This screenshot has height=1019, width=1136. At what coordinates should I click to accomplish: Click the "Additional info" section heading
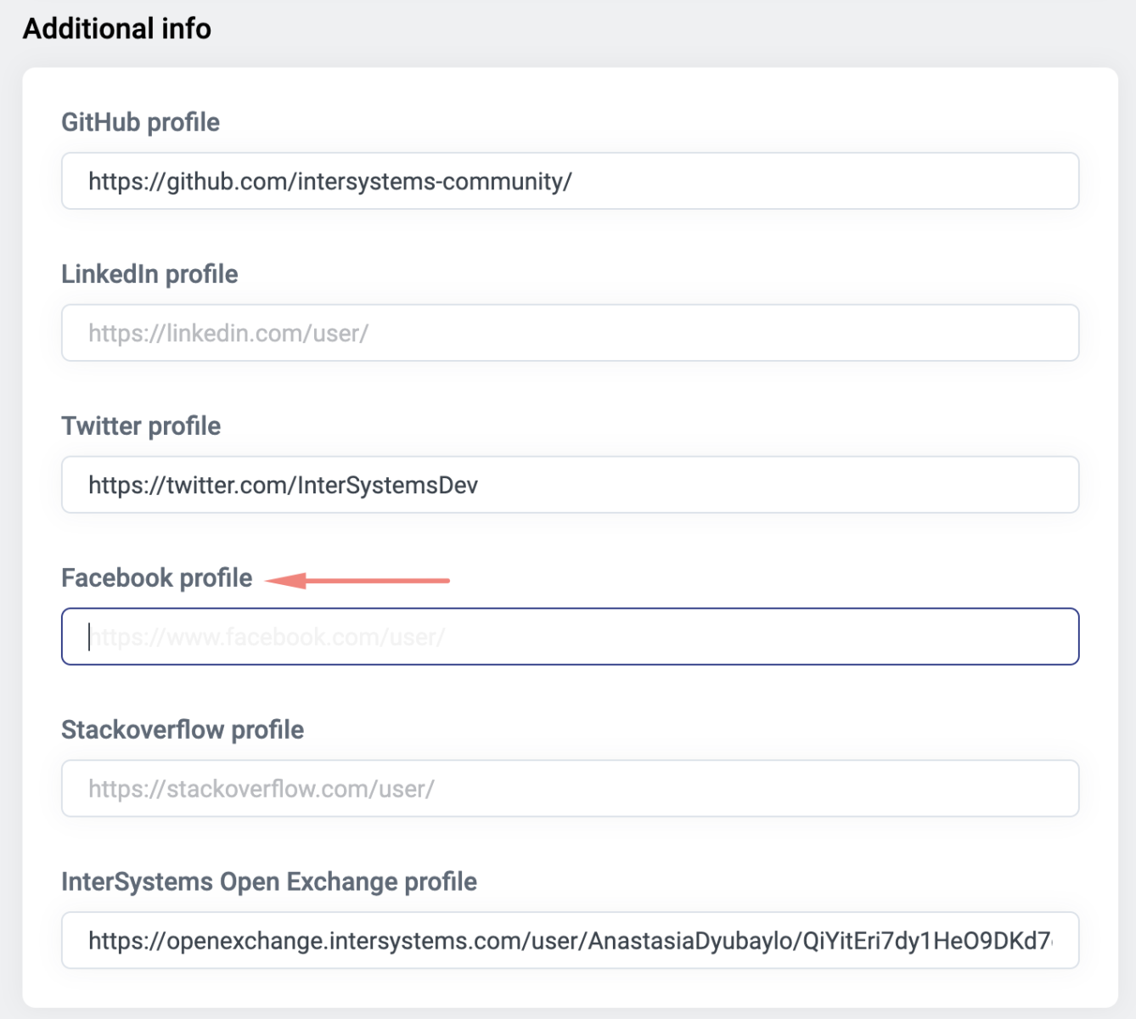[117, 29]
